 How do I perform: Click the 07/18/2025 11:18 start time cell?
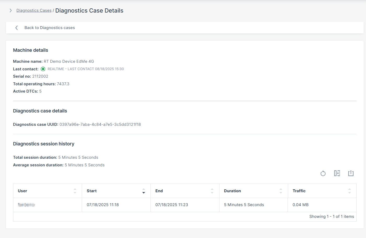103,205
